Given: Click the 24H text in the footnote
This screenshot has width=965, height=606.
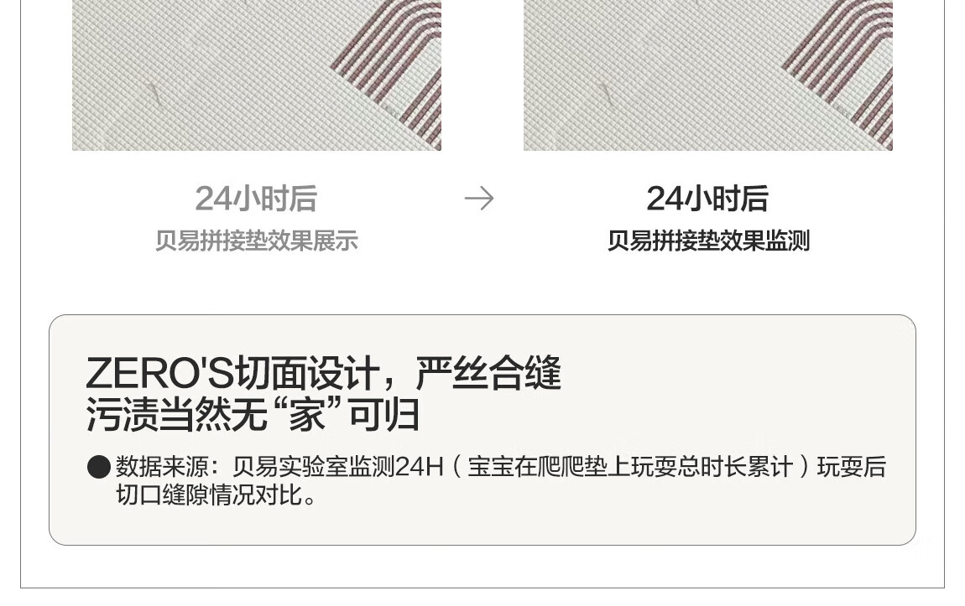Looking at the screenshot, I should click(x=420, y=467).
